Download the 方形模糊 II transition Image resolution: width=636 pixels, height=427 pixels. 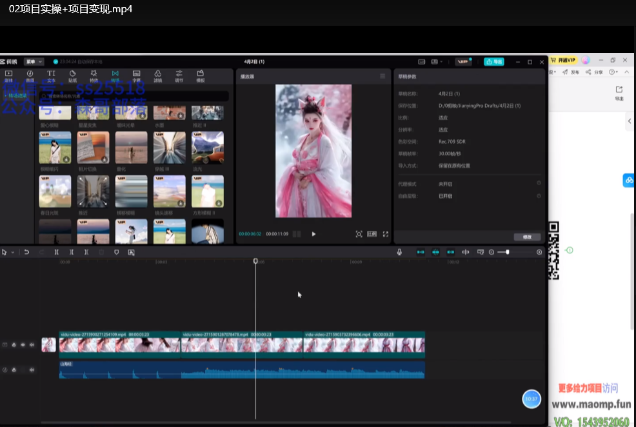[x=219, y=203]
